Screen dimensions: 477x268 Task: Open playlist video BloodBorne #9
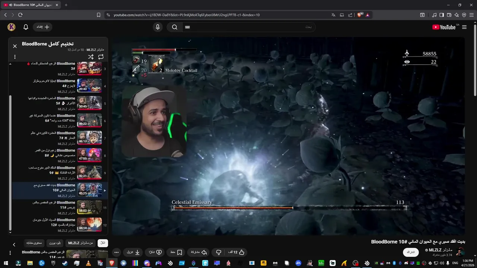[60, 173]
